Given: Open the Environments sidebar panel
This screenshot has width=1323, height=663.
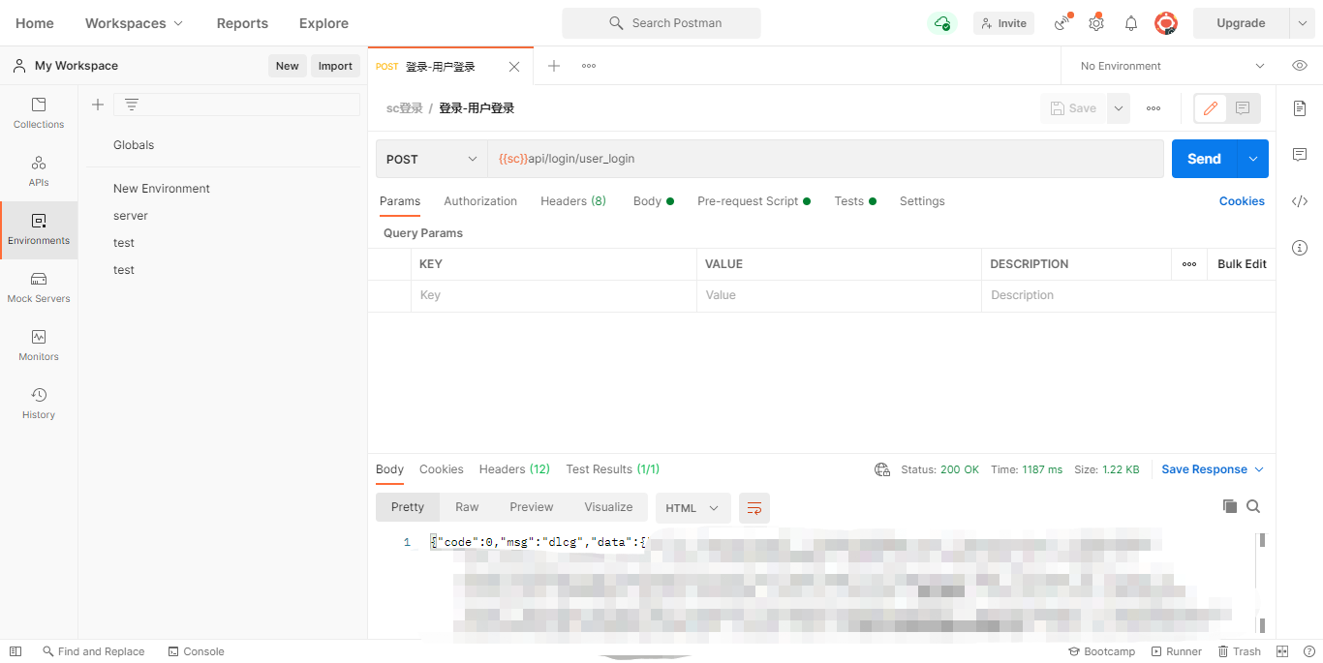Looking at the screenshot, I should pyautogui.click(x=39, y=229).
